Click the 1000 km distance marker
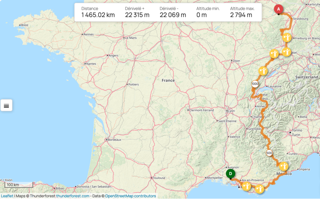Viewport: 320px width, 199px height. [x=255, y=84]
